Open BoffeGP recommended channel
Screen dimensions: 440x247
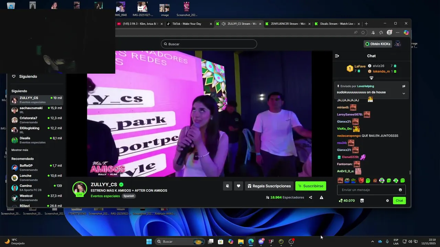click(x=36, y=167)
